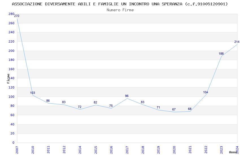Click the 220 y-axis tick label
Viewport: 240px width, 155px height.
pyautogui.click(x=11, y=41)
